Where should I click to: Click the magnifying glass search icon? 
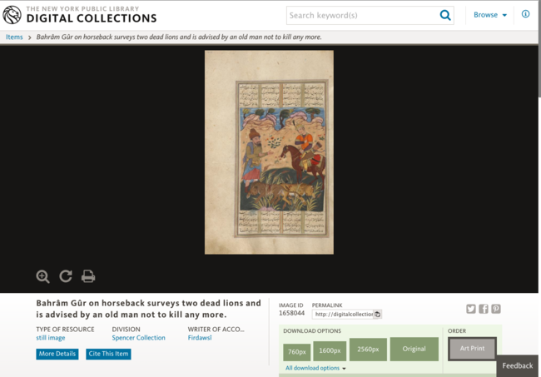445,15
